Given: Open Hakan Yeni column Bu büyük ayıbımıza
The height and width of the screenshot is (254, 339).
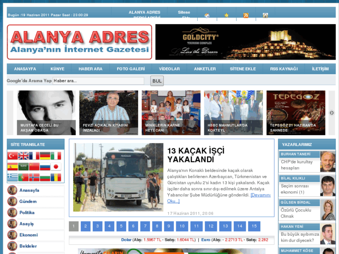Looking at the screenshot, I should click(300, 237).
